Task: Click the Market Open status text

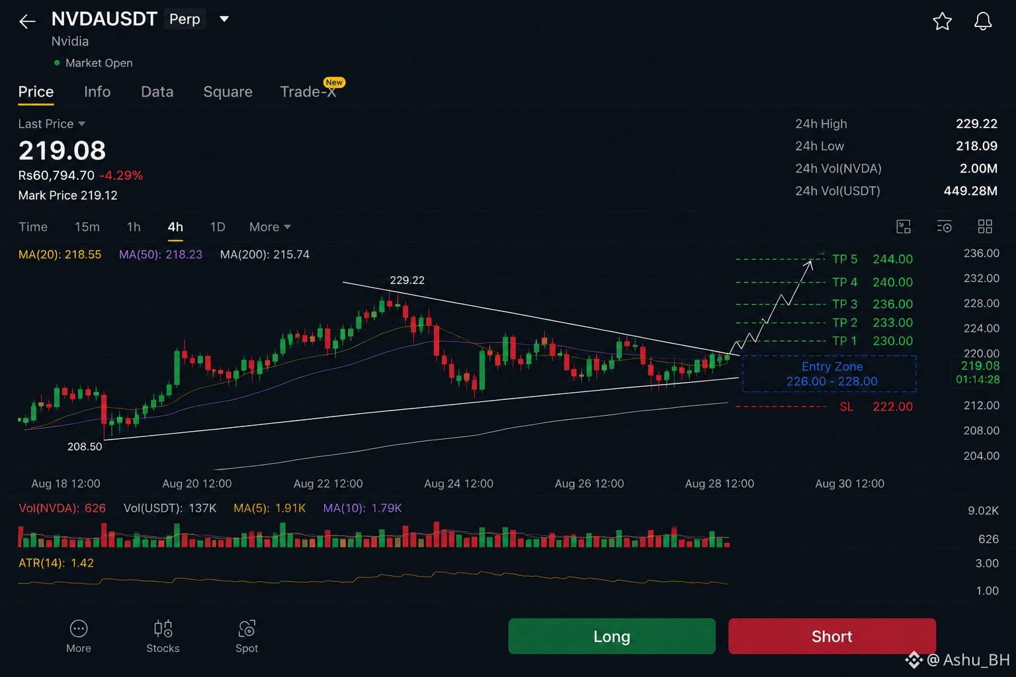Action: 99,63
